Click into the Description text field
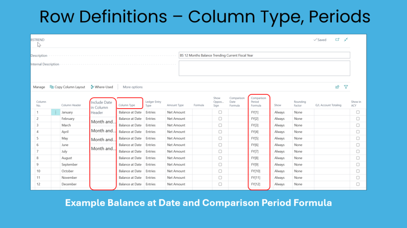 point(264,56)
